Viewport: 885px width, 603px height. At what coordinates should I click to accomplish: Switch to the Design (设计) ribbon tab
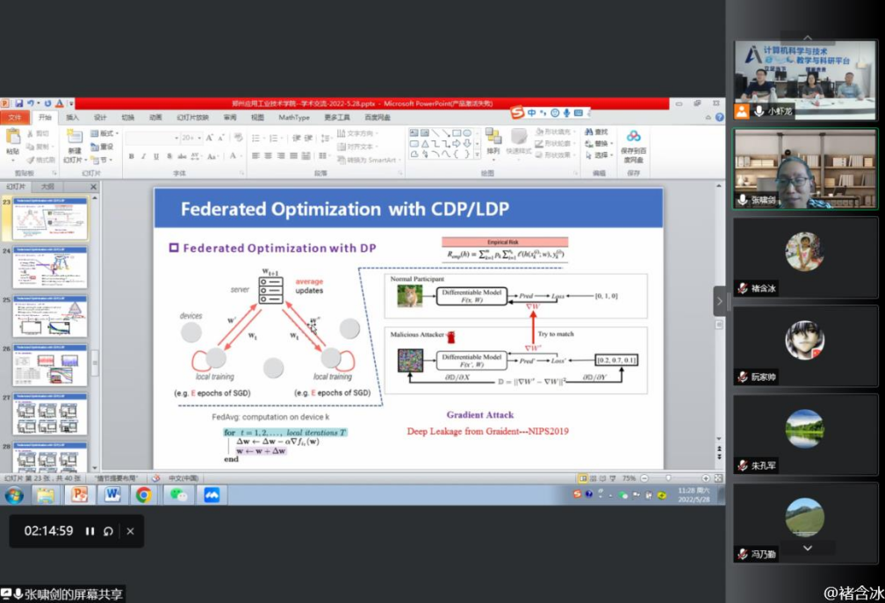coord(100,118)
